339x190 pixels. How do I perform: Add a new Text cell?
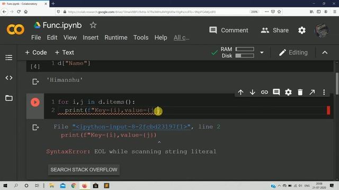(x=64, y=52)
